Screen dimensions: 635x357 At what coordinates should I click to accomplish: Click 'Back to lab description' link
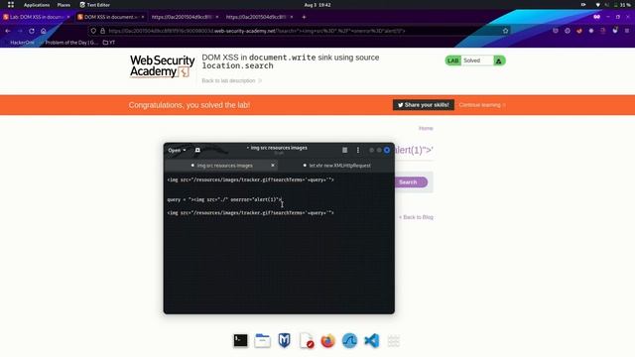click(231, 81)
